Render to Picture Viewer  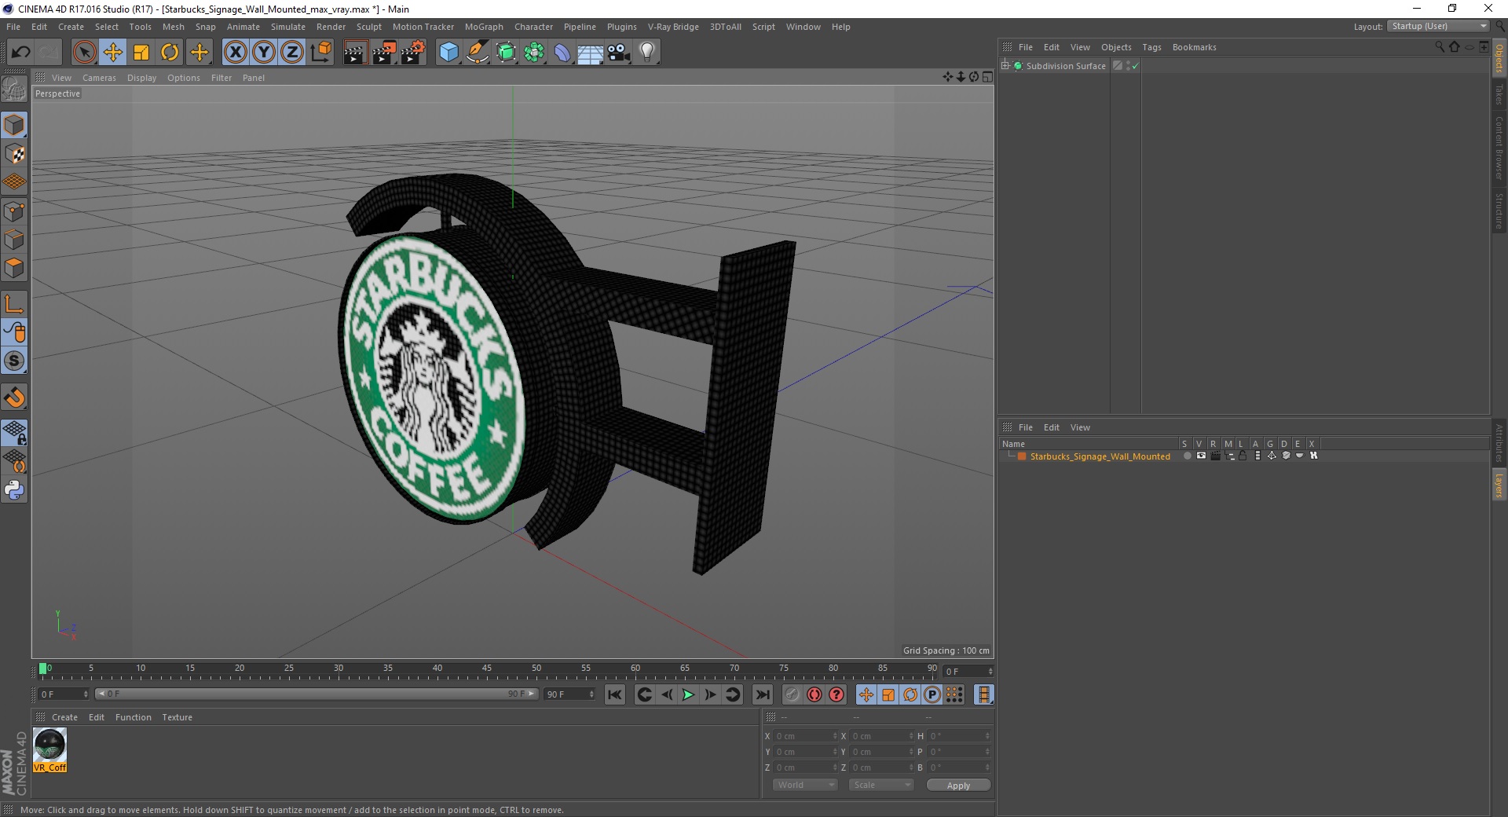pyautogui.click(x=384, y=53)
